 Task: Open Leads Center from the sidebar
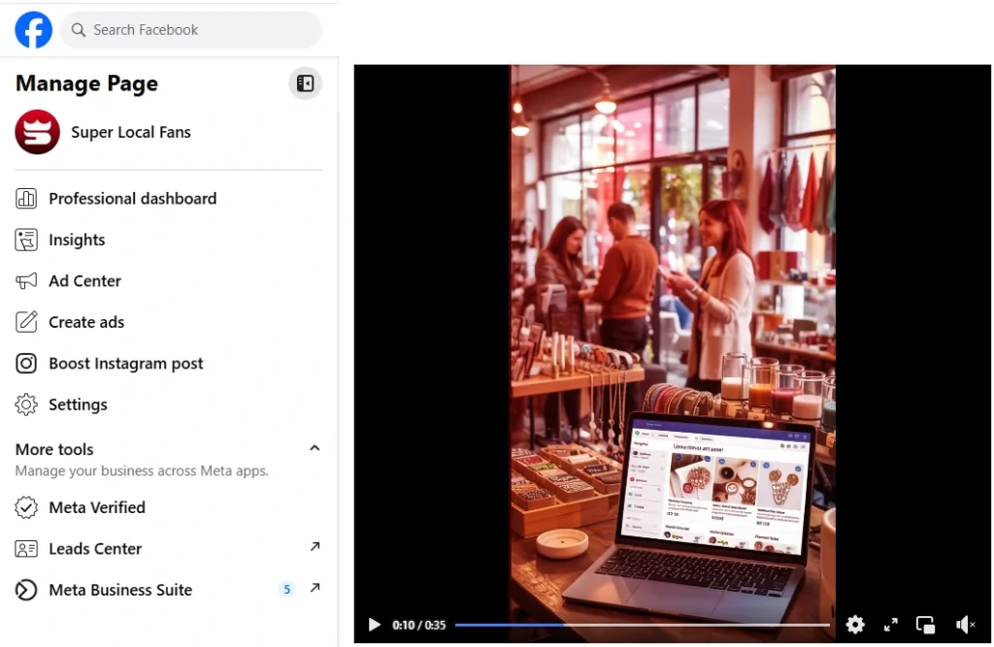[x=93, y=548]
